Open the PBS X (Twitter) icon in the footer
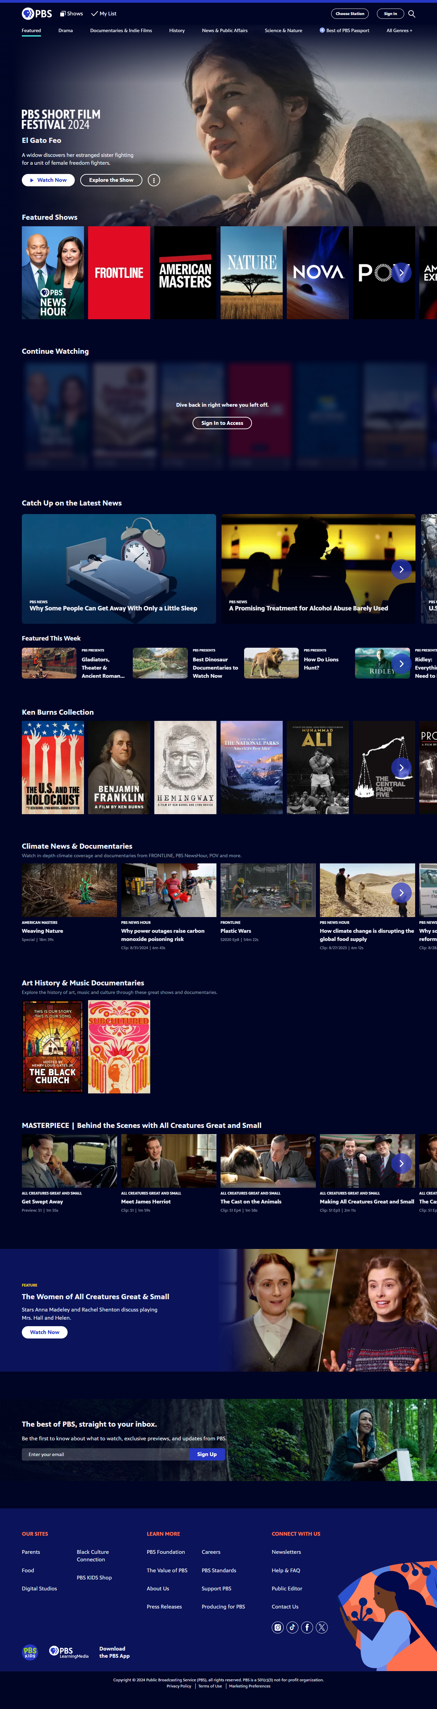Viewport: 437px width, 1709px height. [x=322, y=1627]
